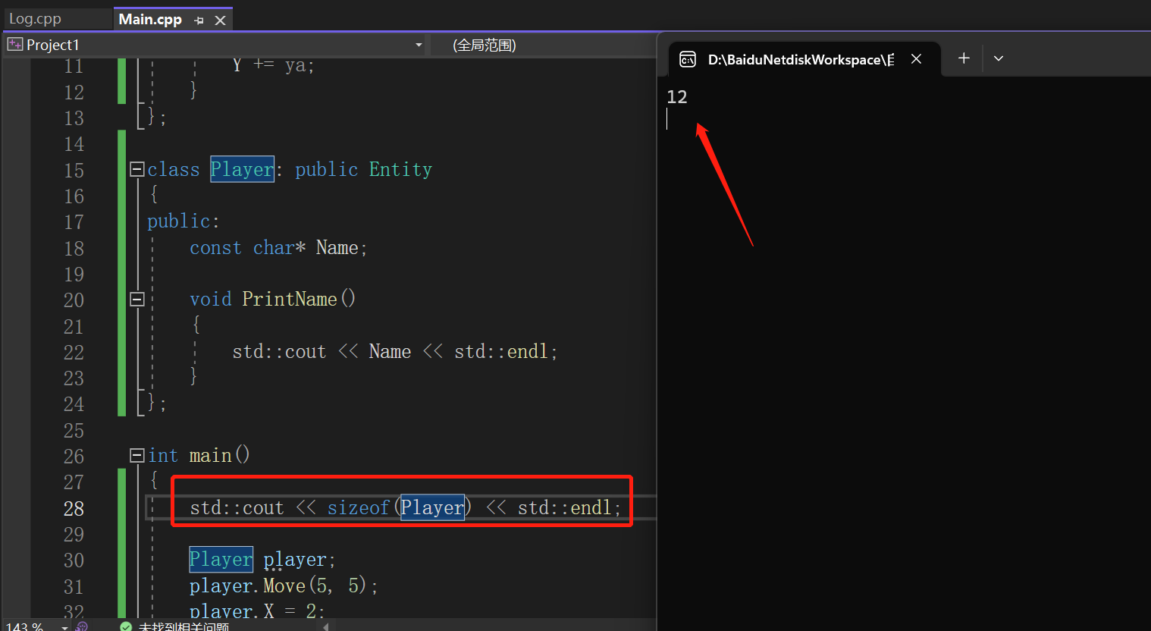Click the void keyword on line 20

(x=211, y=299)
